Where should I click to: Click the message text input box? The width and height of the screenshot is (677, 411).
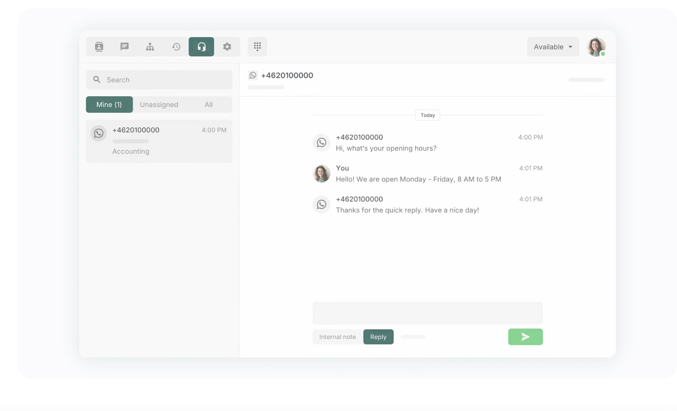tap(427, 313)
